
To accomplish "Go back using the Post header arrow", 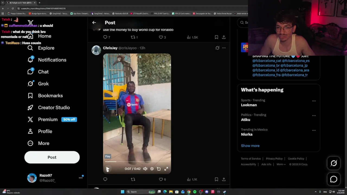I will click(94, 23).
